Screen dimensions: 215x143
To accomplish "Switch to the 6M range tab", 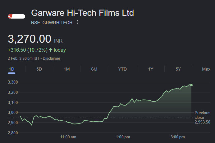I will coord(94,69).
